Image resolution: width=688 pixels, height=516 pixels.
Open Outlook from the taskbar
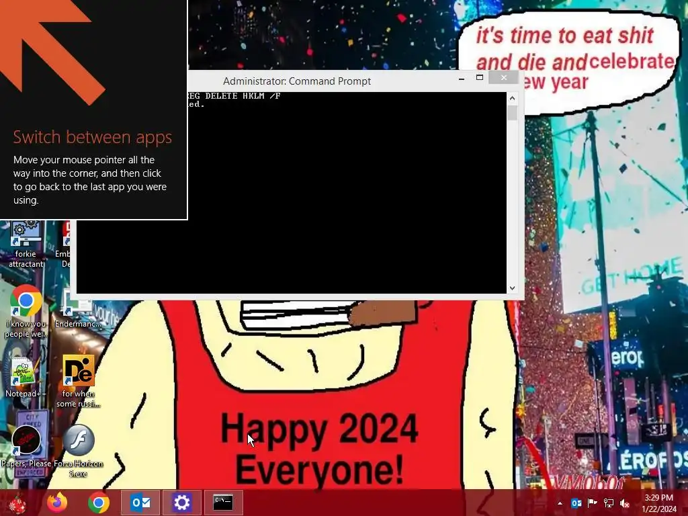click(x=140, y=503)
